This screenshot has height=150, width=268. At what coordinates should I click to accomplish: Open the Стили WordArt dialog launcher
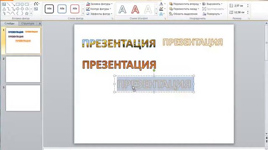(x=165, y=18)
